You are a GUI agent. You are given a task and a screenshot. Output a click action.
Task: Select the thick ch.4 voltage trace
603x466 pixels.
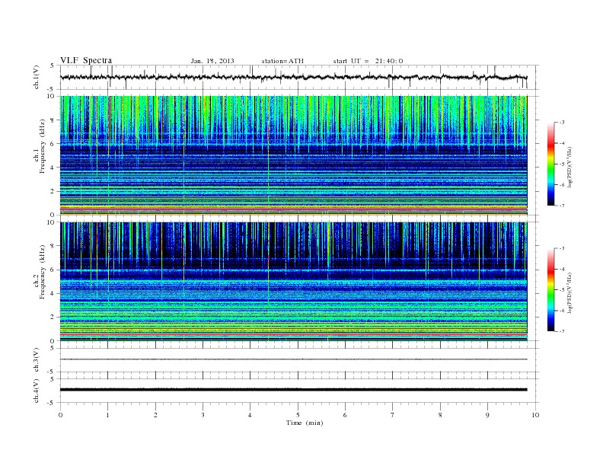click(x=293, y=390)
